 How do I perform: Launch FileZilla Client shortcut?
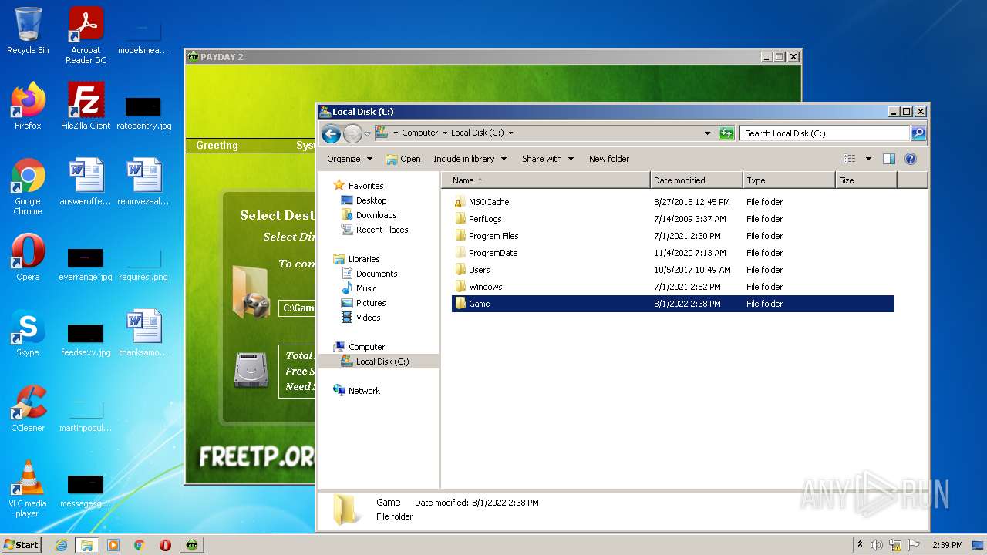(86, 106)
